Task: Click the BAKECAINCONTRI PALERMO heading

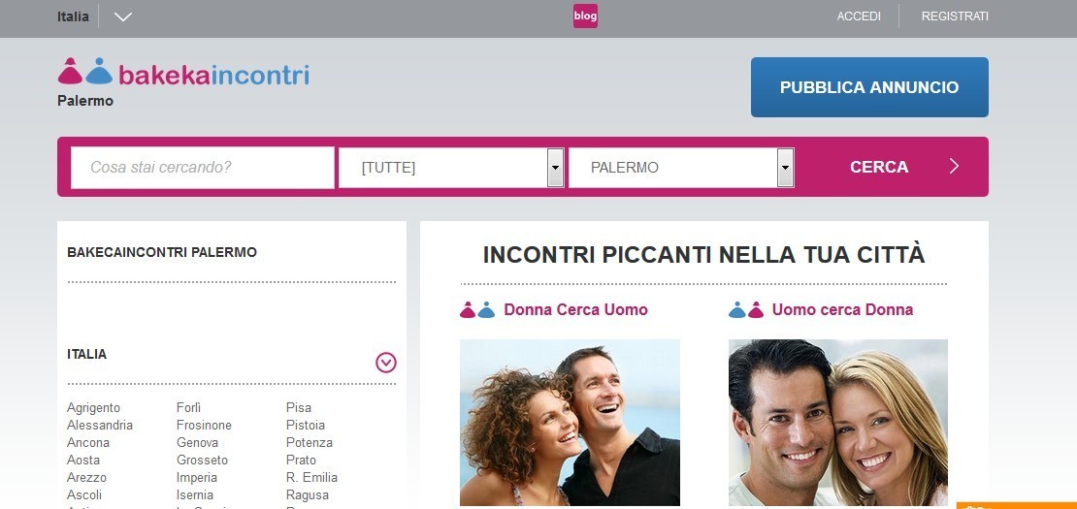Action: tap(162, 252)
